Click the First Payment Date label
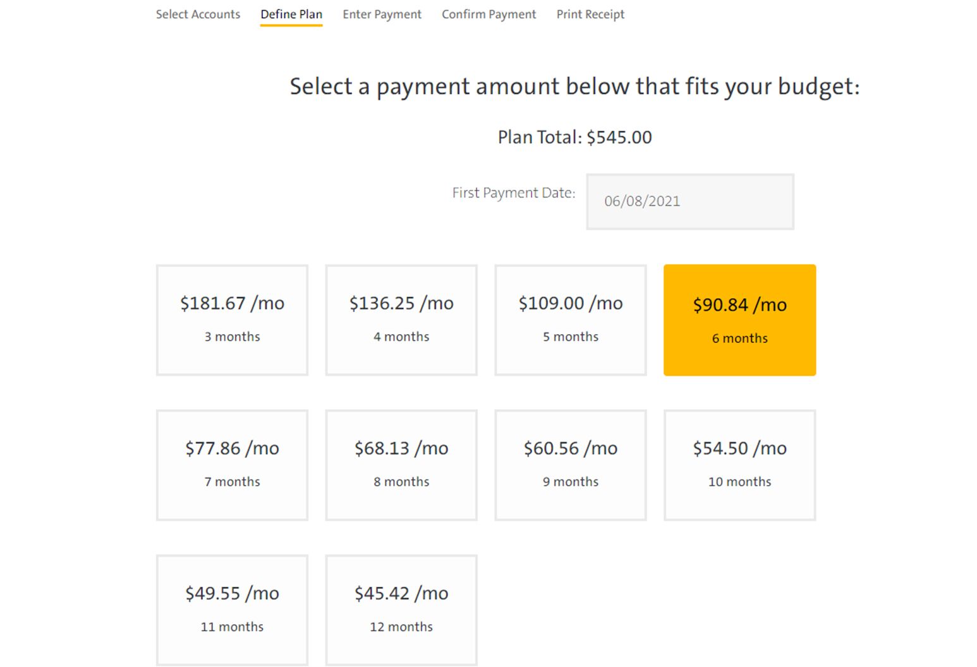 tap(513, 193)
